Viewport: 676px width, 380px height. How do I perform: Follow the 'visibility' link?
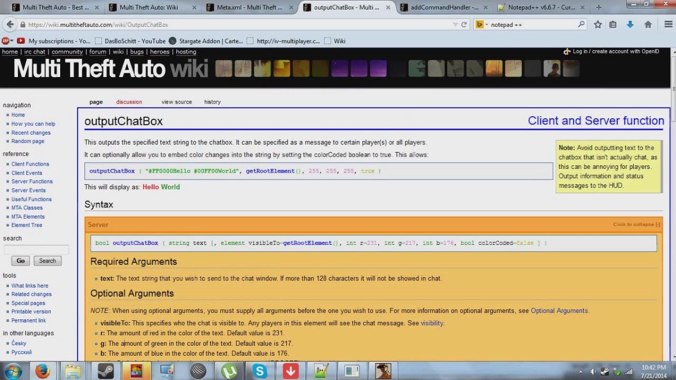coord(432,323)
